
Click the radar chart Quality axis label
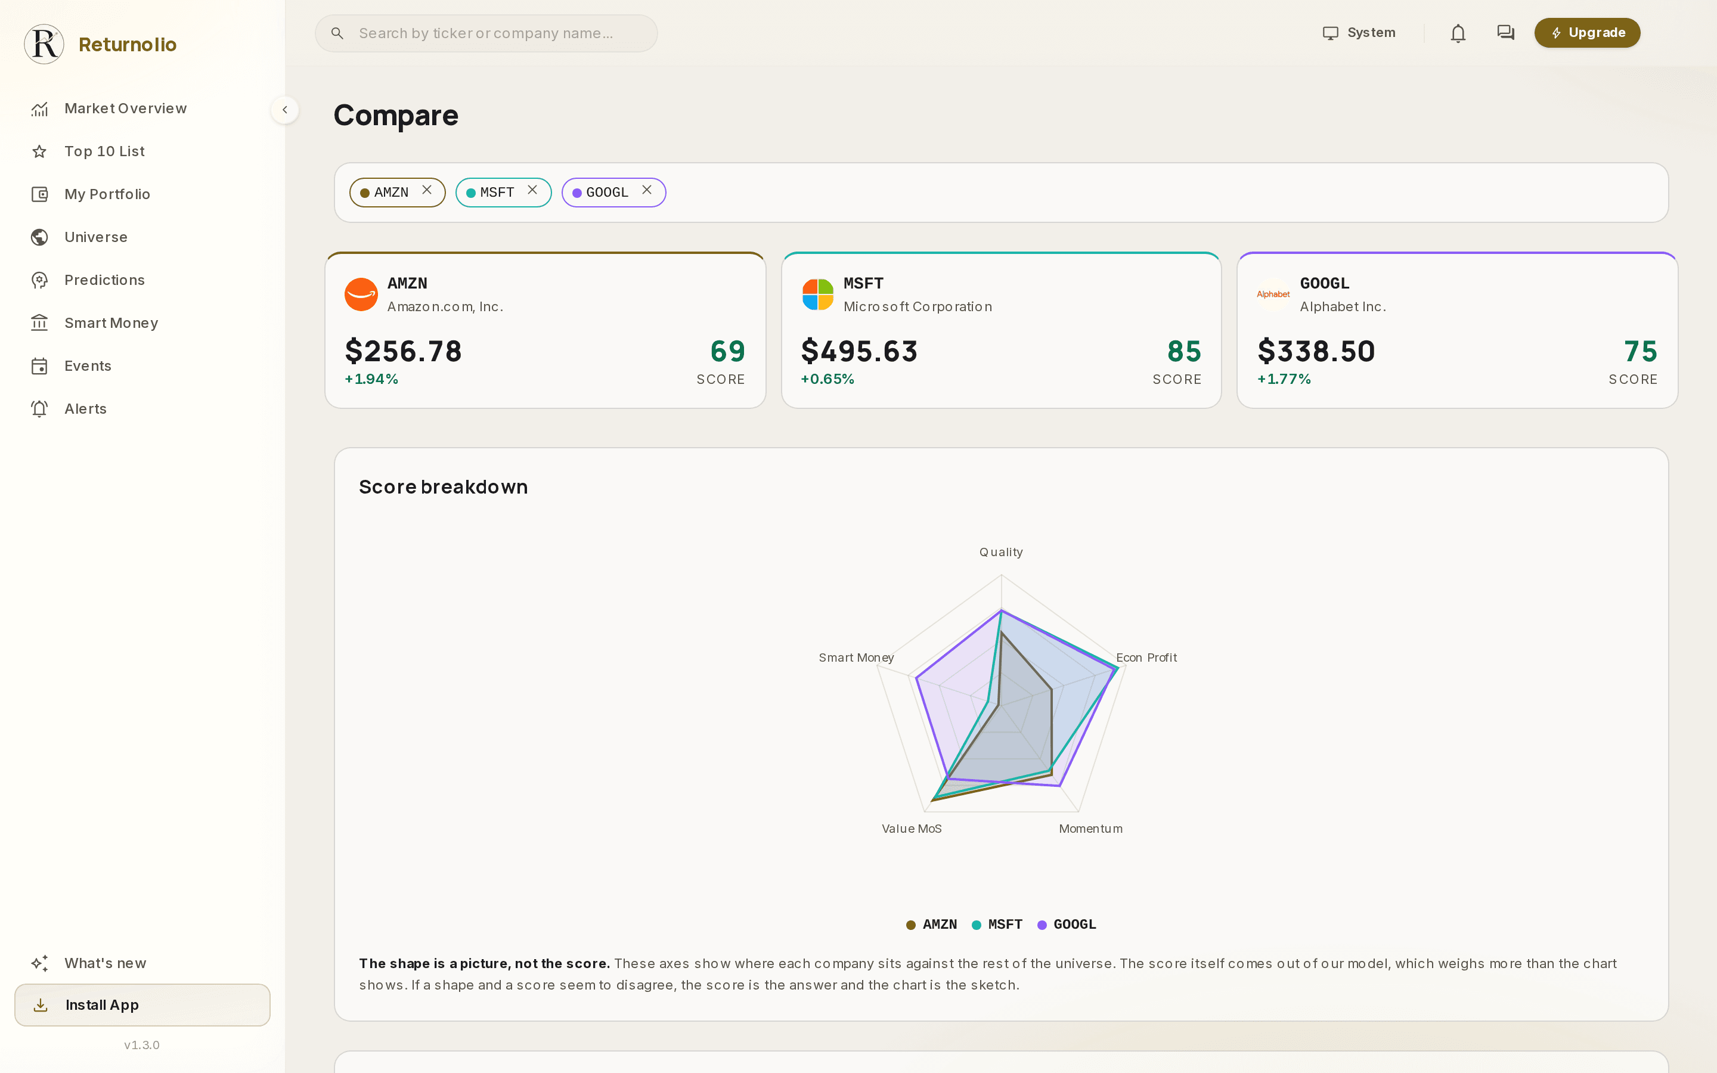tap(1001, 552)
